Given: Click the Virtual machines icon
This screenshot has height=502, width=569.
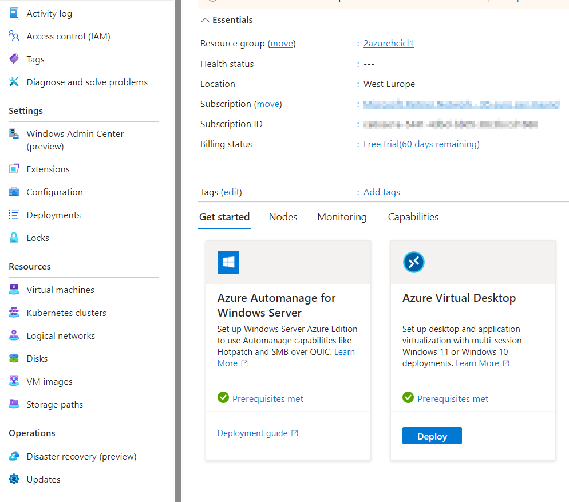Looking at the screenshot, I should pyautogui.click(x=14, y=290).
